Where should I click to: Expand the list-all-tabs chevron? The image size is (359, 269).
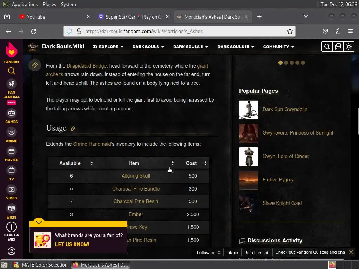306,16
